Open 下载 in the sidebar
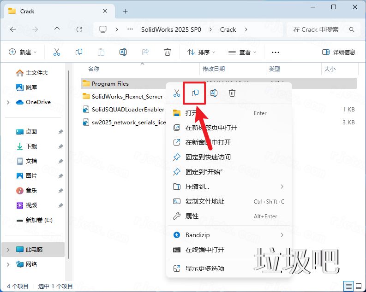 click(26, 146)
